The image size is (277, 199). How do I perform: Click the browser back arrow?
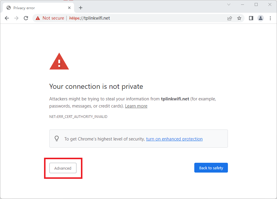click(x=7, y=18)
